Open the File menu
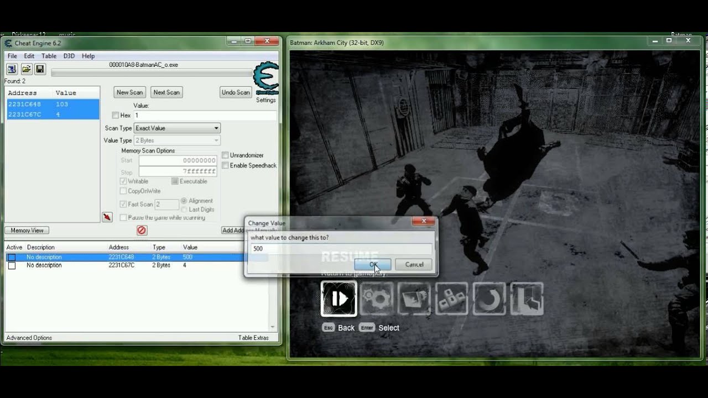Image resolution: width=708 pixels, height=398 pixels. 12,56
